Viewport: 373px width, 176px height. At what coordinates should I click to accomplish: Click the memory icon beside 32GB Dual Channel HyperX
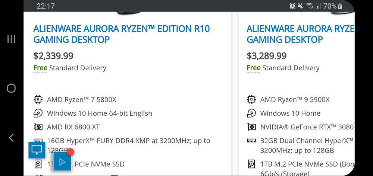click(x=251, y=141)
